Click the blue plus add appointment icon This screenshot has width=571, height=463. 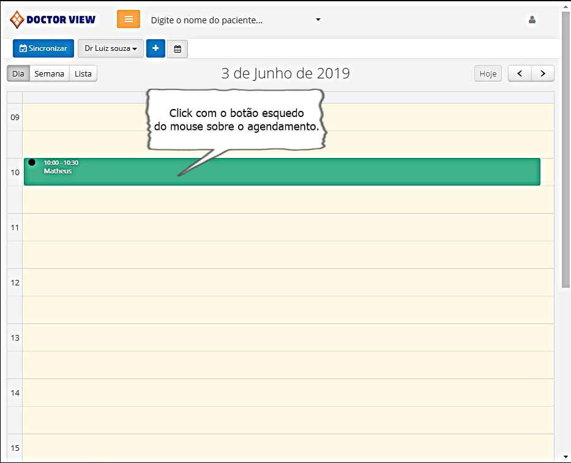pos(155,48)
